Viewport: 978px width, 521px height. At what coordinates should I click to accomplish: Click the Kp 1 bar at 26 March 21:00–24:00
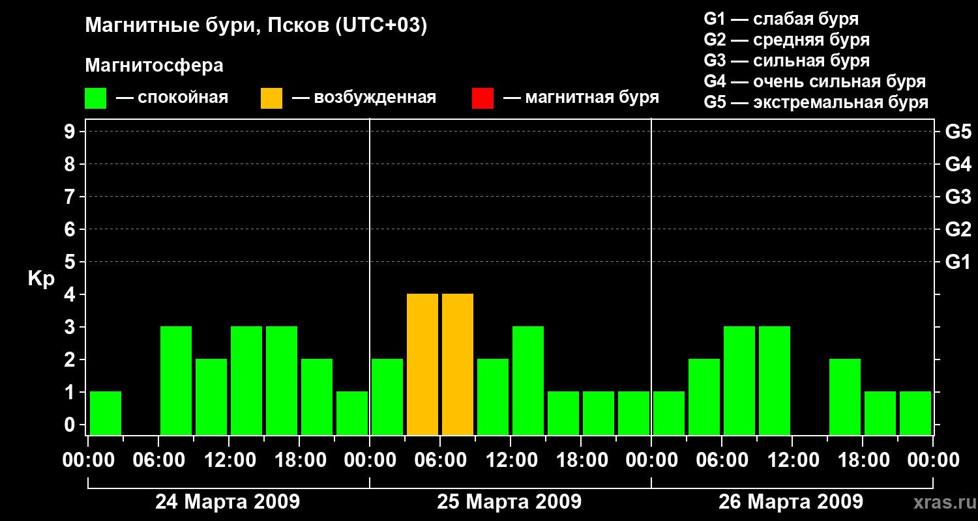915,414
